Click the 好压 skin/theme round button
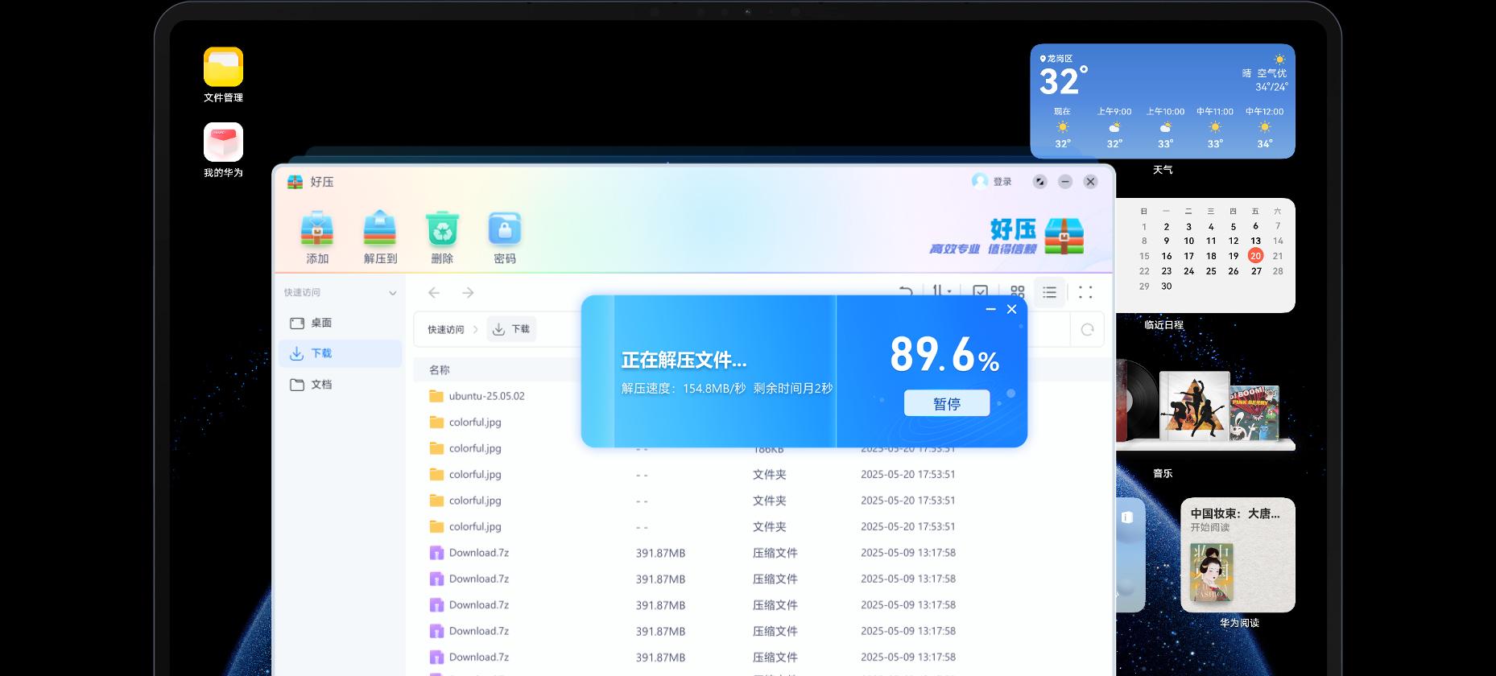This screenshot has width=1496, height=676. click(x=1040, y=182)
